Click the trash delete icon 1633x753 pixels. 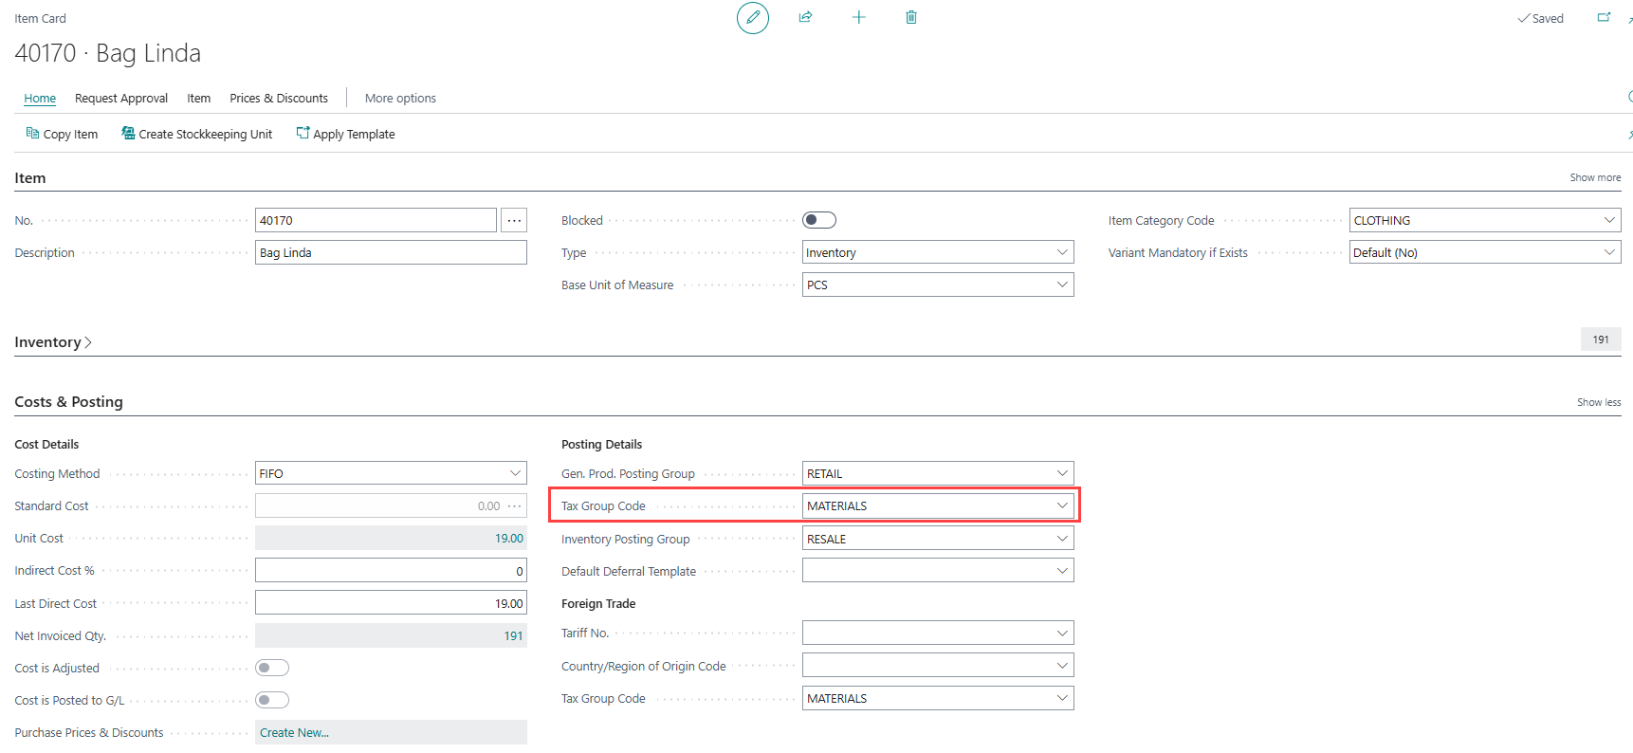(x=910, y=17)
